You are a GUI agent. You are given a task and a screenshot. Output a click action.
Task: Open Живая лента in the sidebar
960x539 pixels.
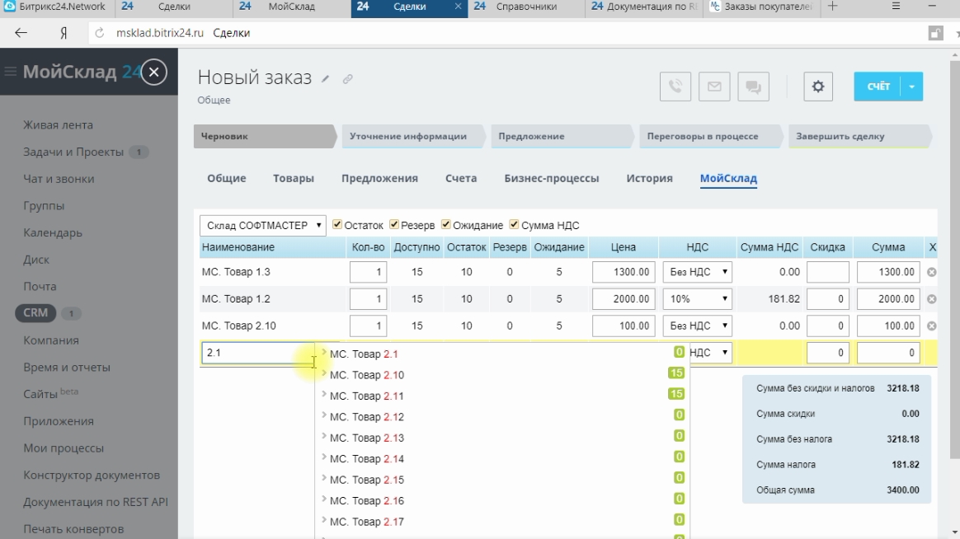pos(58,125)
